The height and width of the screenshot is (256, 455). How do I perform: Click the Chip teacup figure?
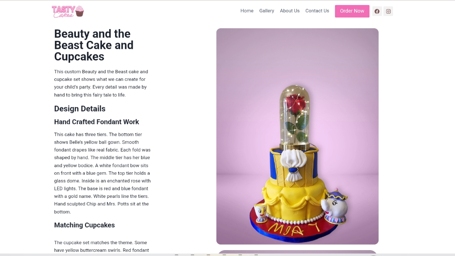pos(261,213)
